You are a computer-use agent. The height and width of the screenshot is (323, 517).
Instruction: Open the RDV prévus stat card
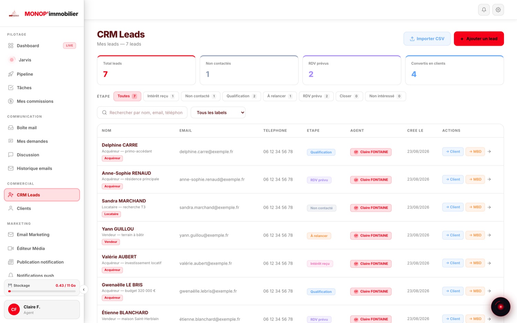(x=352, y=70)
